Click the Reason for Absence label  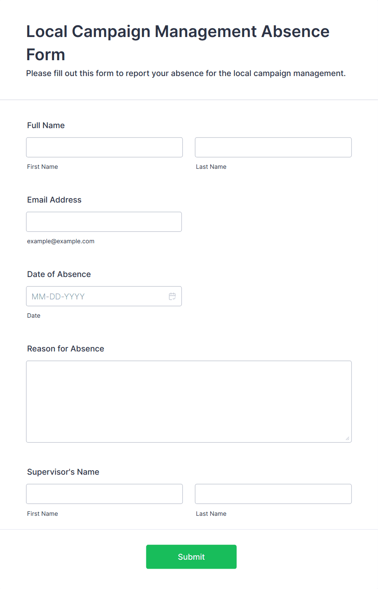(66, 349)
